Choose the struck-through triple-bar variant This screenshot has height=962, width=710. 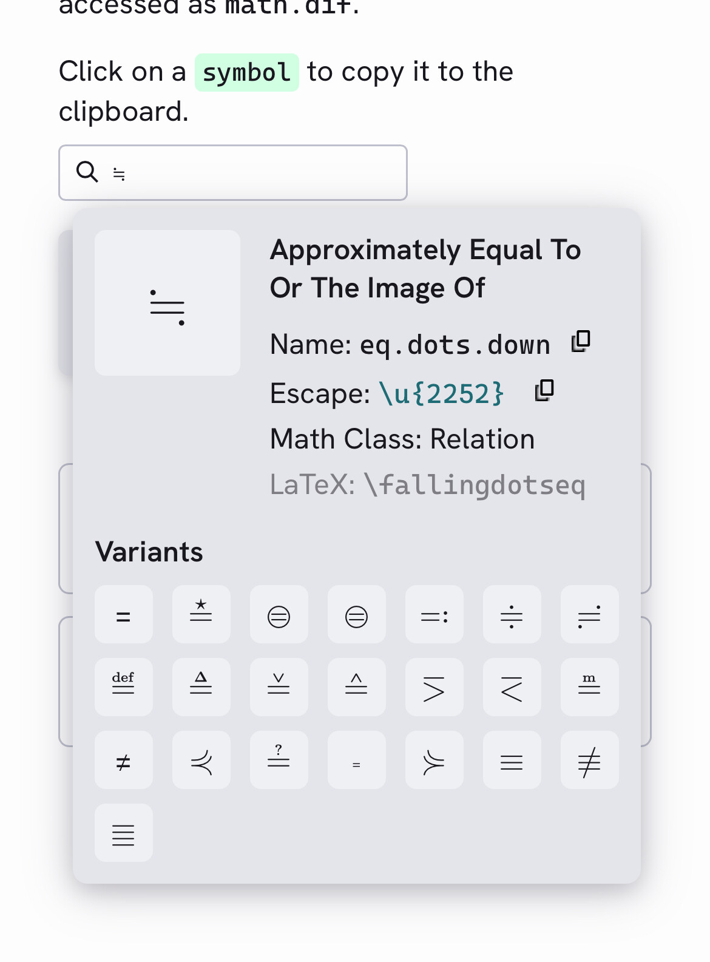(x=589, y=760)
